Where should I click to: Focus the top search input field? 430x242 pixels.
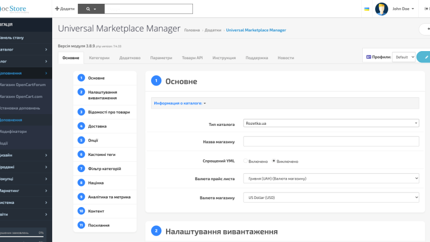[x=148, y=9]
